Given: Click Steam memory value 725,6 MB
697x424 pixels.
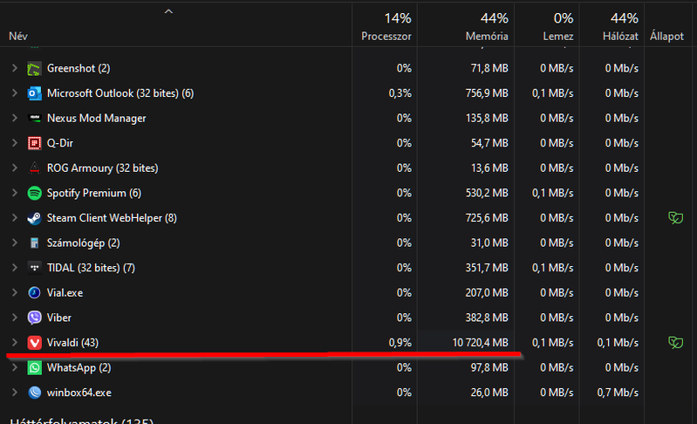Looking at the screenshot, I should click(x=487, y=218).
